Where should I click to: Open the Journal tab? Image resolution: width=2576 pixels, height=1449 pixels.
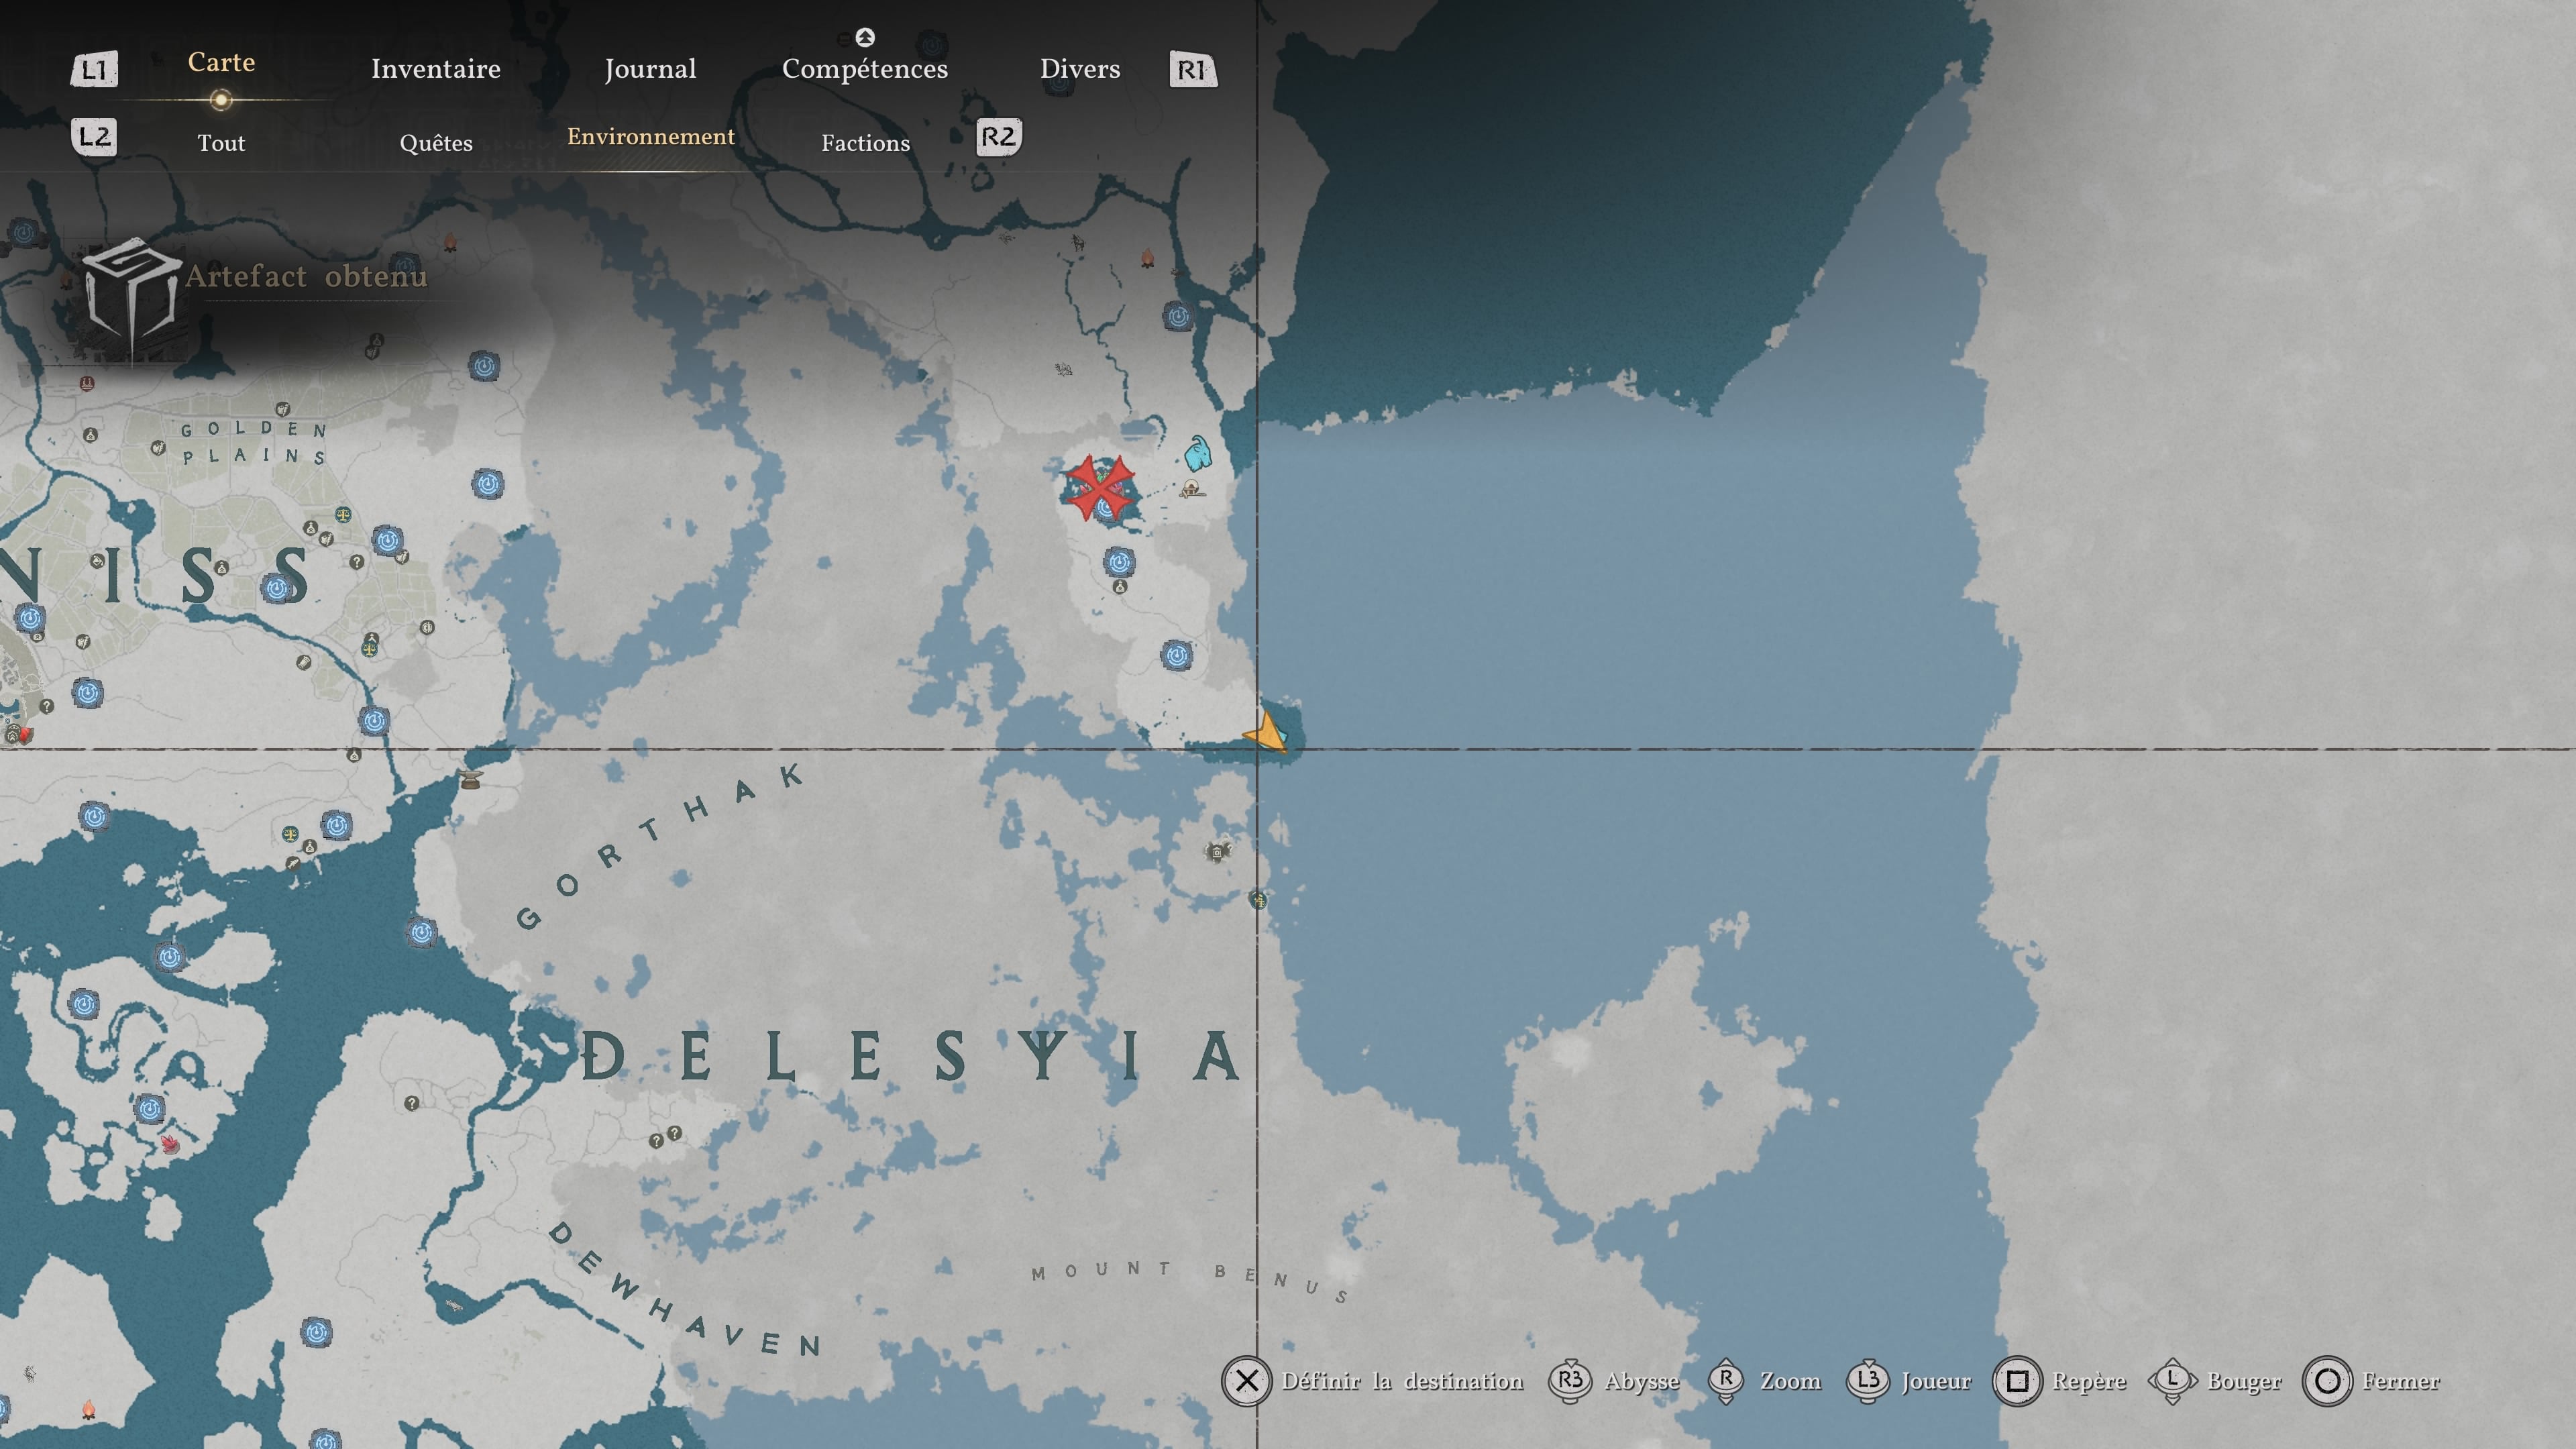[x=650, y=69]
